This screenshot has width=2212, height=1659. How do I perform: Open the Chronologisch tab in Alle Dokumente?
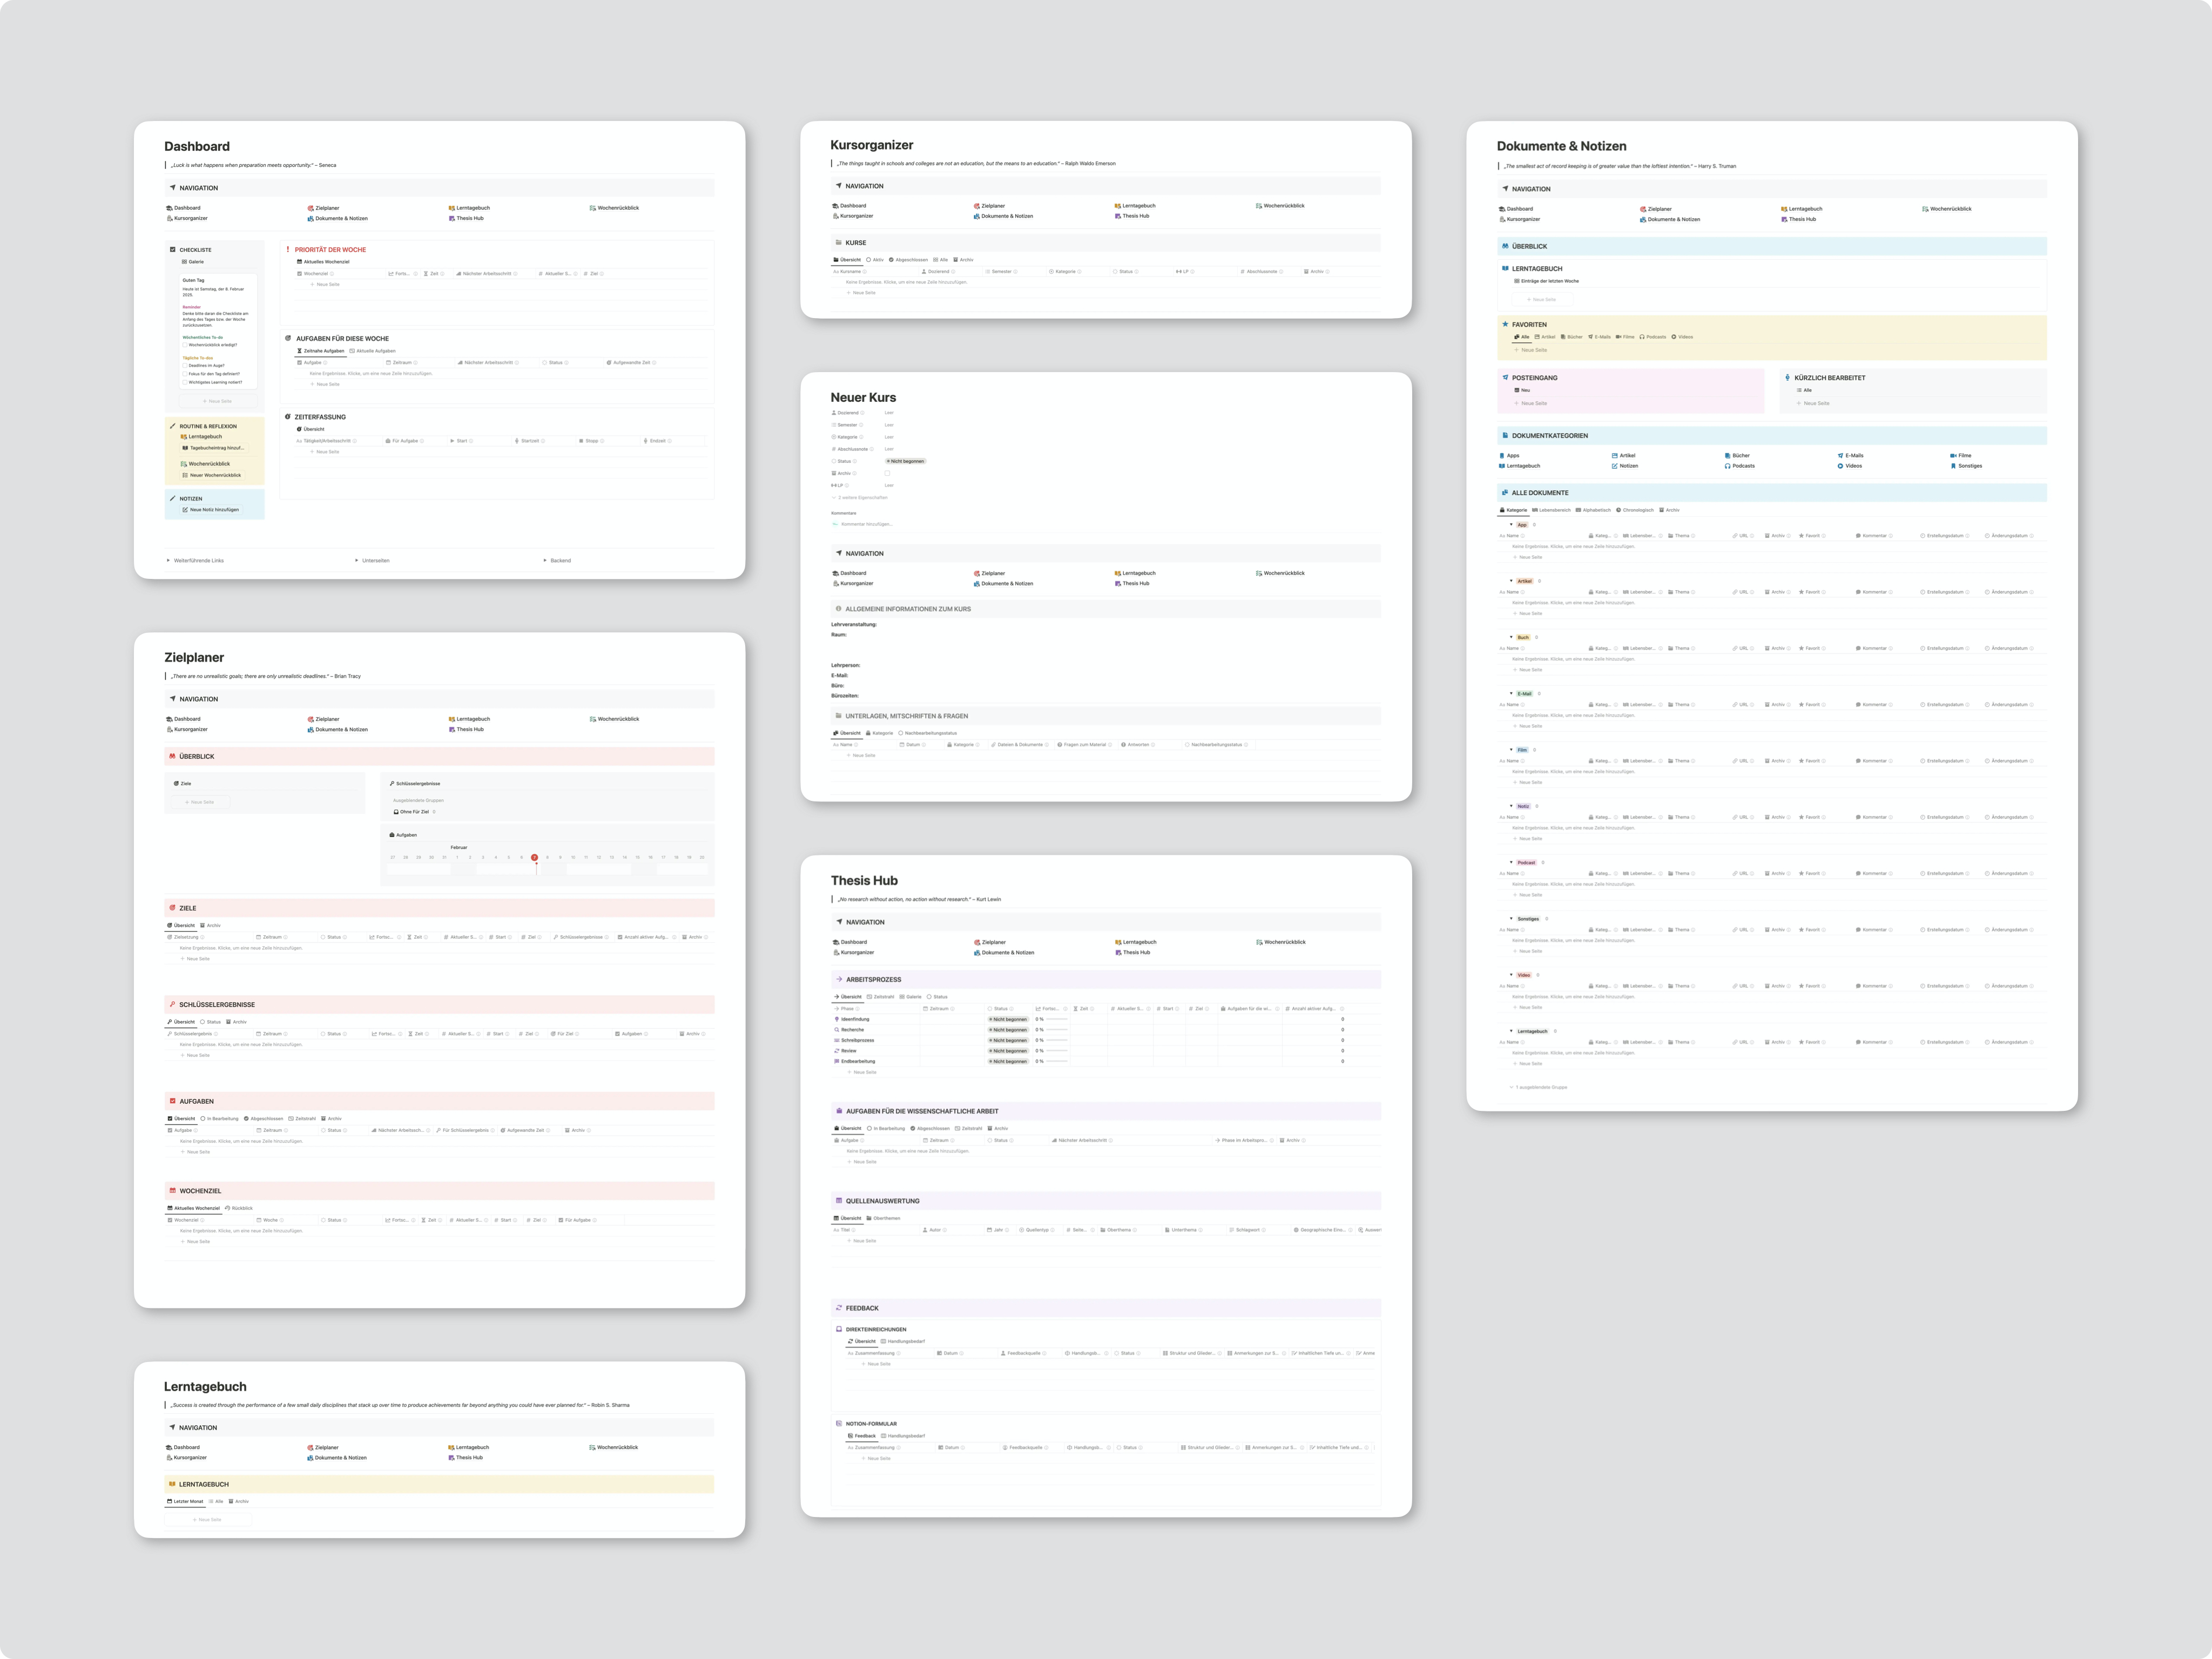pyautogui.click(x=1637, y=510)
